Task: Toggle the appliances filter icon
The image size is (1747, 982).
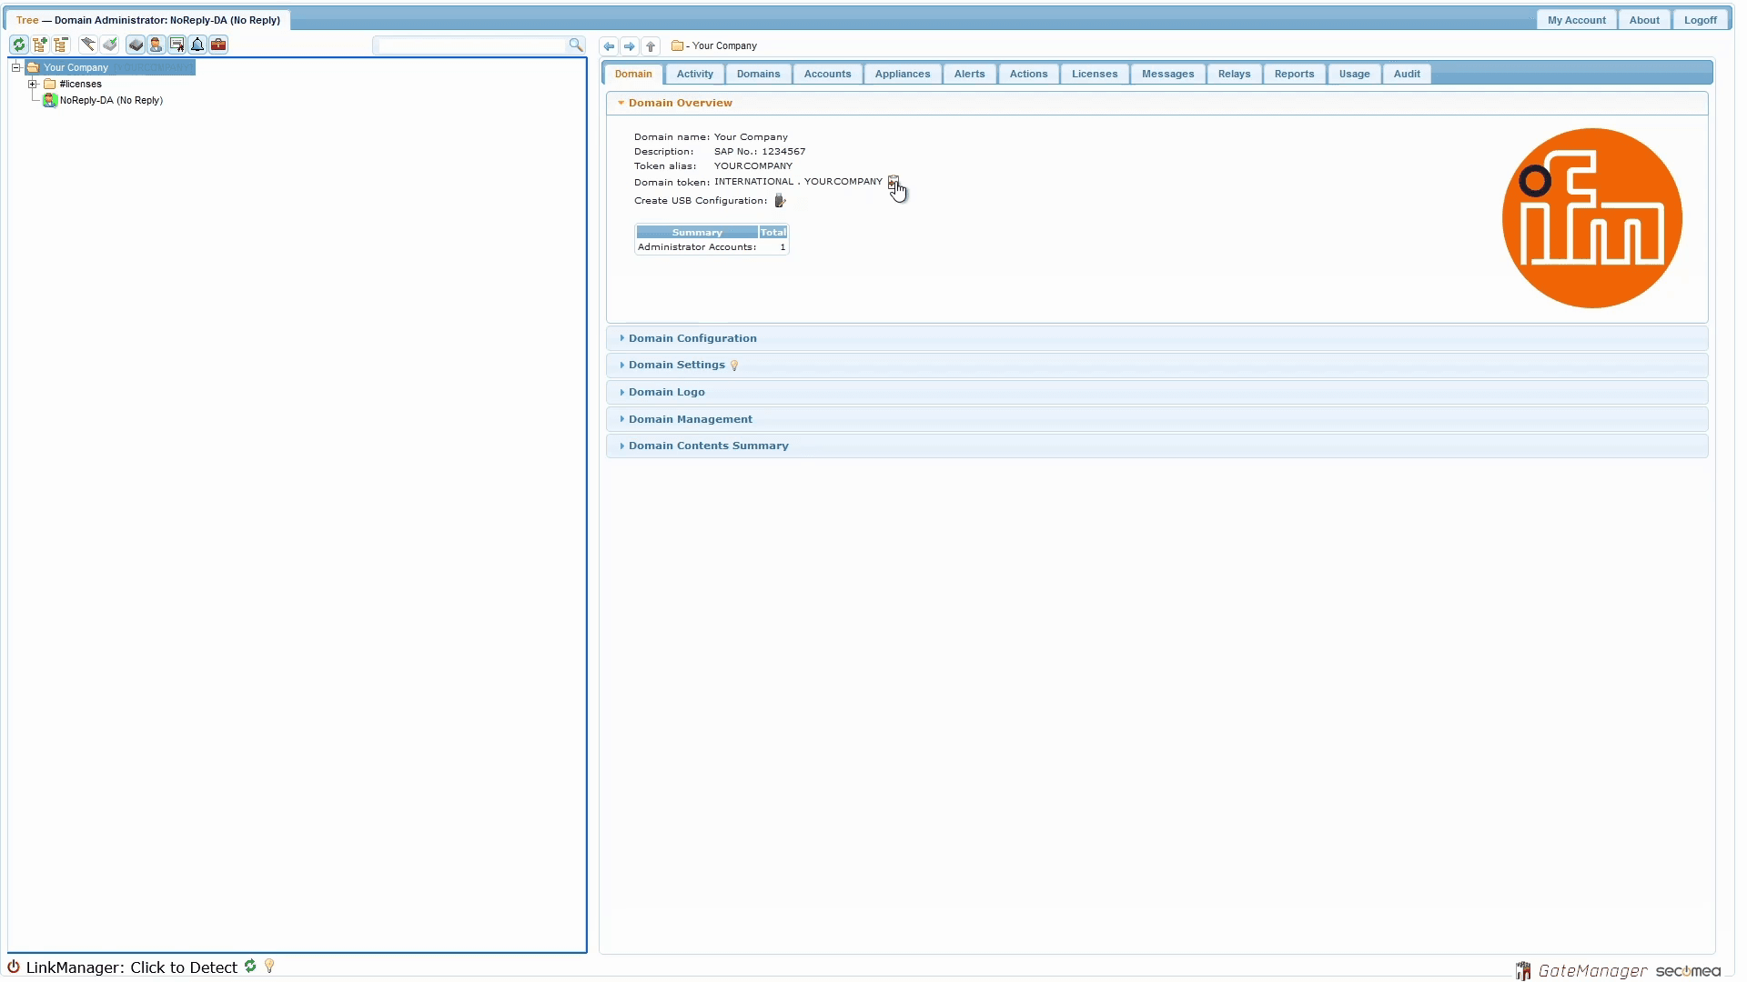Action: point(136,45)
